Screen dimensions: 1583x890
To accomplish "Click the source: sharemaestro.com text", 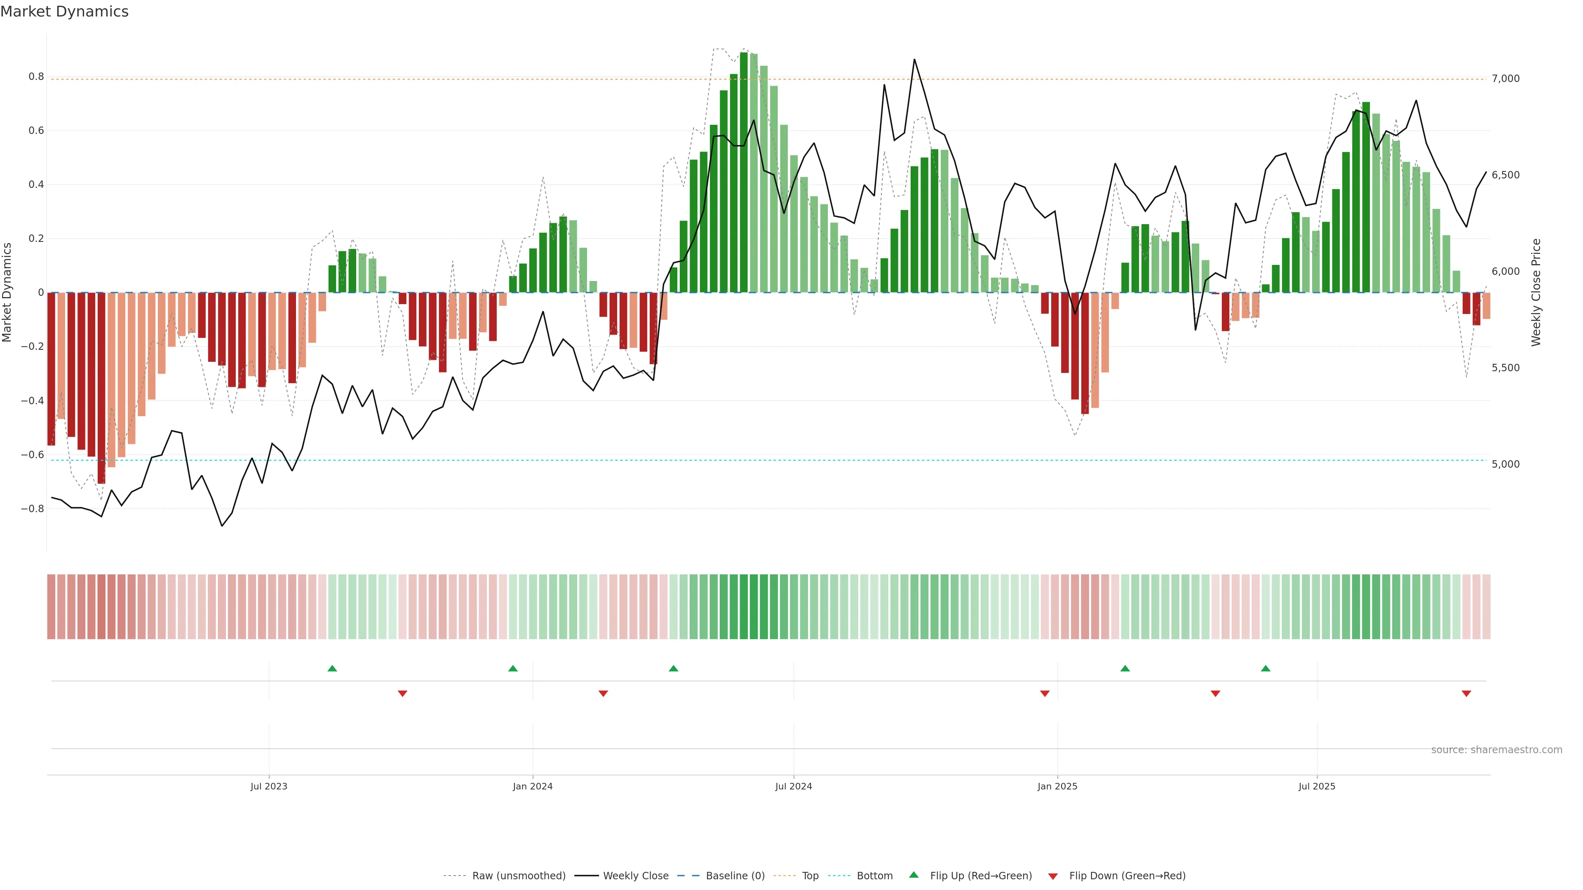I will [x=1496, y=750].
